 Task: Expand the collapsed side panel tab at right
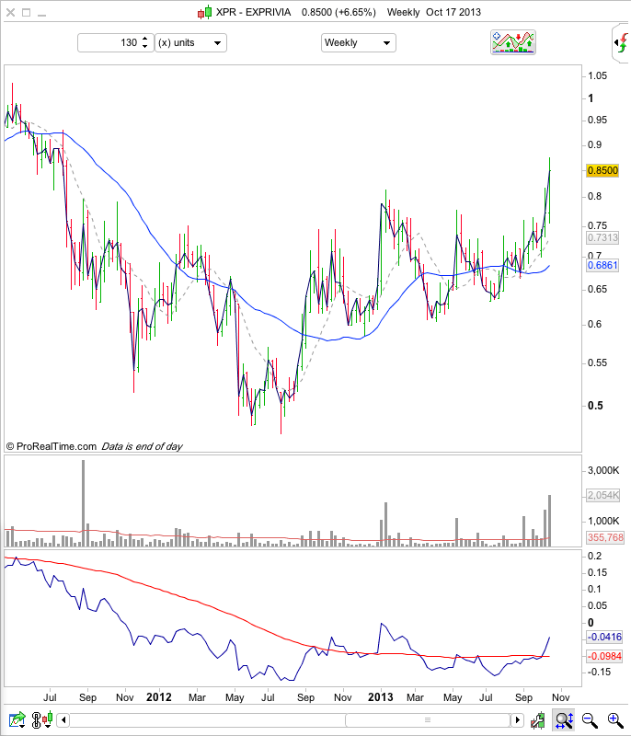622,44
